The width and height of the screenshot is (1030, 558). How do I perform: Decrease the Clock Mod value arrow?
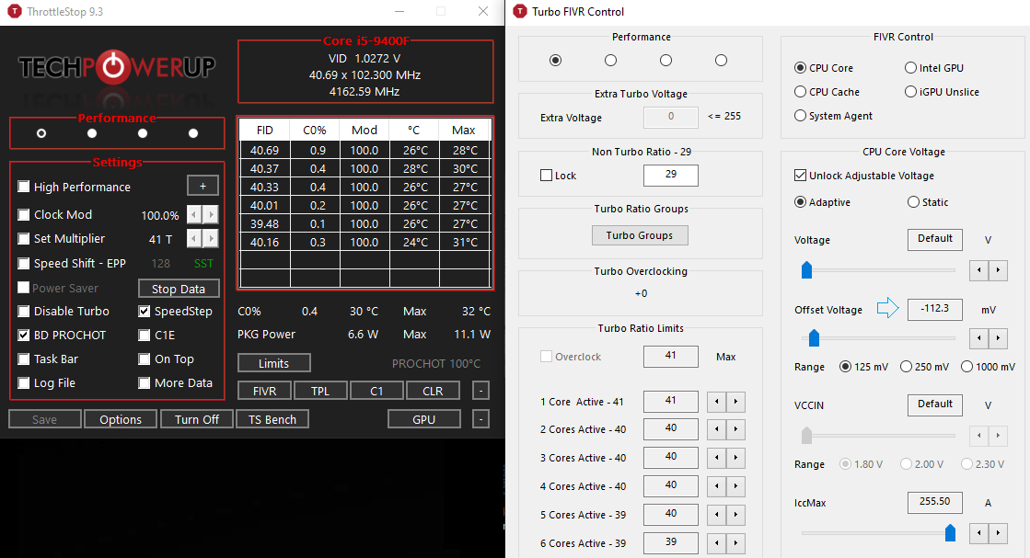tap(194, 214)
